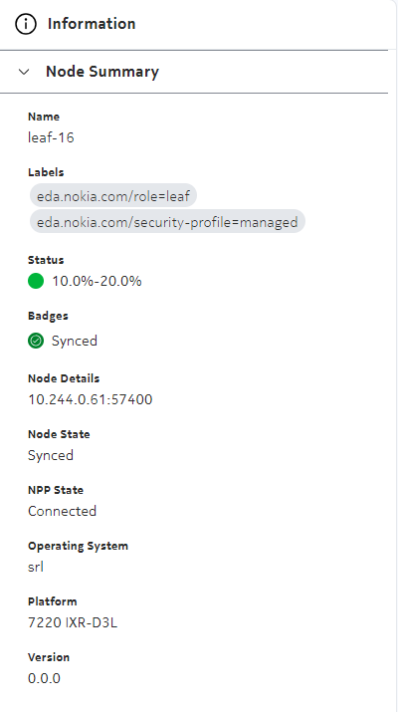This screenshot has height=712, width=398.
Task: Collapse the Node Summary section chevron
Action: (24, 72)
